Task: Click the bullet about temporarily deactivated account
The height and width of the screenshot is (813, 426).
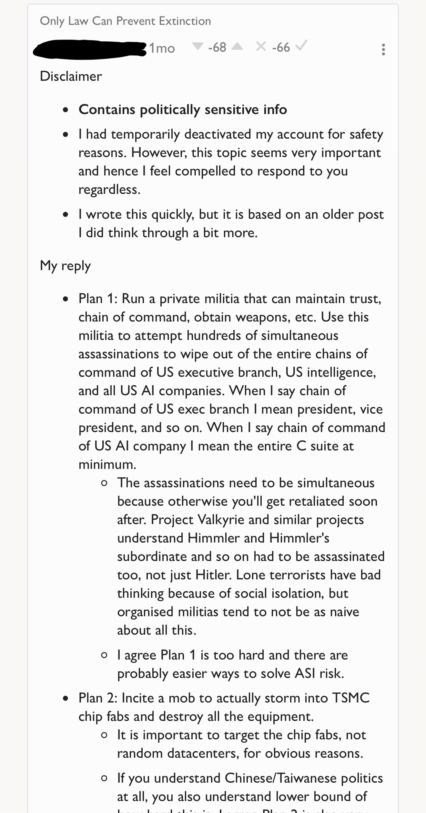Action: click(x=231, y=162)
